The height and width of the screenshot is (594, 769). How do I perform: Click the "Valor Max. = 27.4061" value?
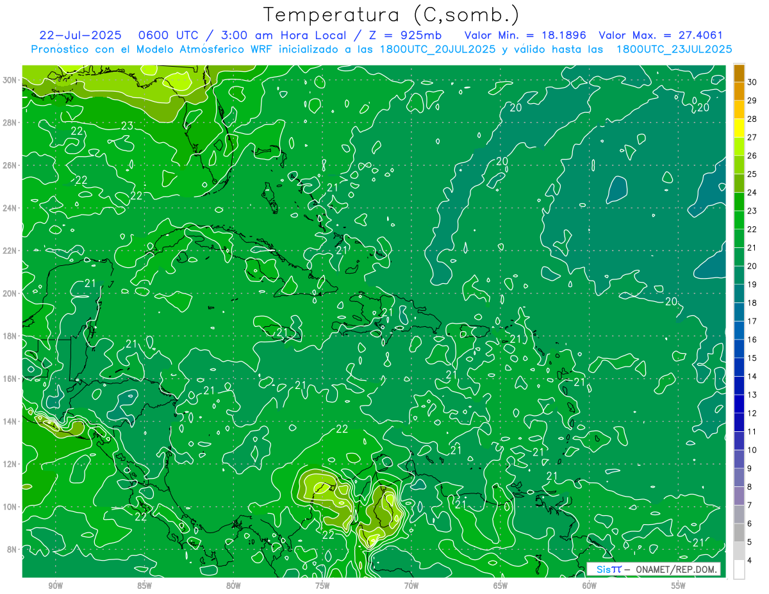(661, 35)
